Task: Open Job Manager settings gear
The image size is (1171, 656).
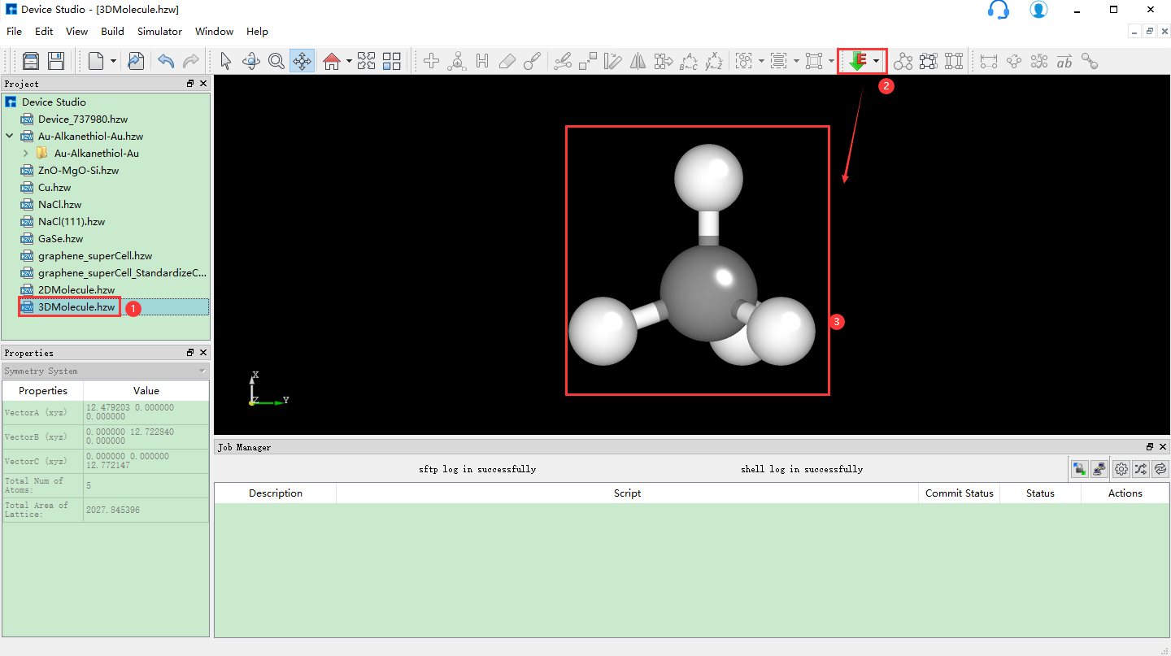Action: pyautogui.click(x=1121, y=469)
